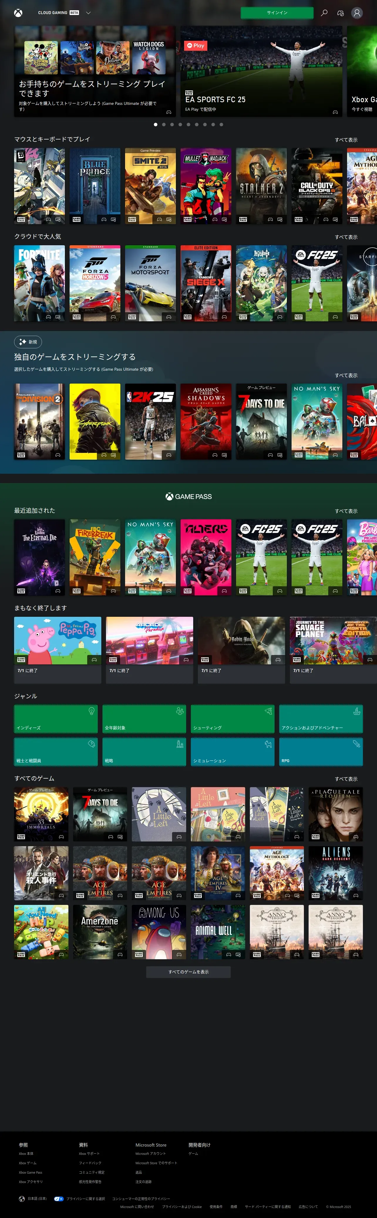Open the Animal Well game tile

click(x=218, y=932)
